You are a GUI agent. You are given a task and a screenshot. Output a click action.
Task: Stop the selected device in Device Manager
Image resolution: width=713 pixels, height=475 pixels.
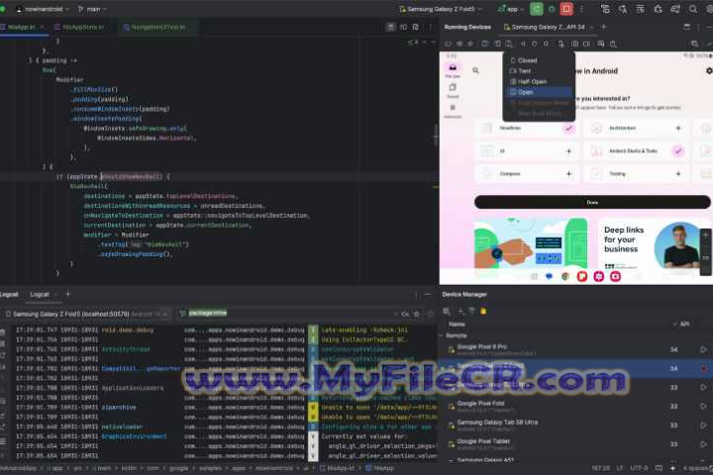[x=703, y=369]
